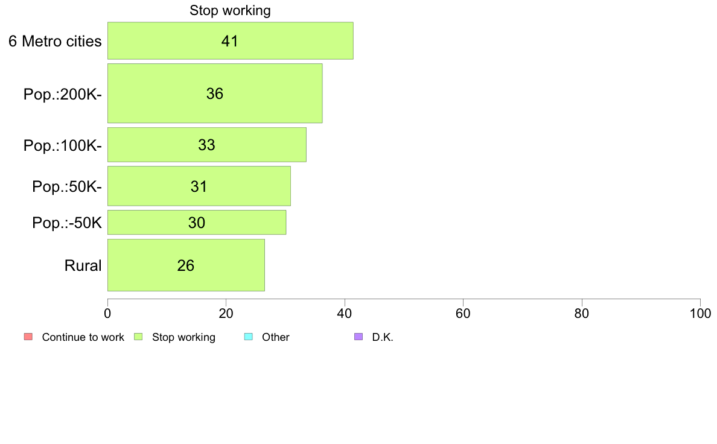Click the cyan Other legend swatch
The height and width of the screenshot is (444, 717).
click(x=248, y=337)
